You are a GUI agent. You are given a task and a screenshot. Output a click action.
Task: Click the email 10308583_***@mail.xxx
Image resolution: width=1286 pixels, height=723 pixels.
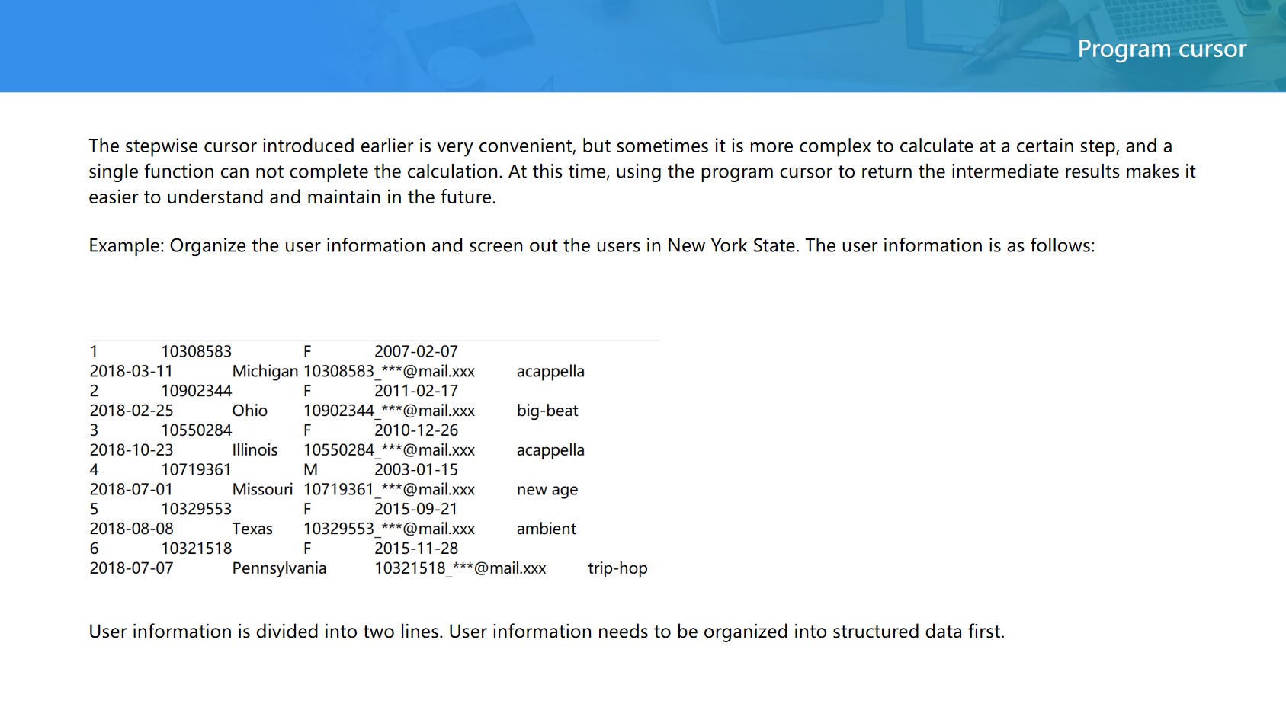pyautogui.click(x=389, y=371)
